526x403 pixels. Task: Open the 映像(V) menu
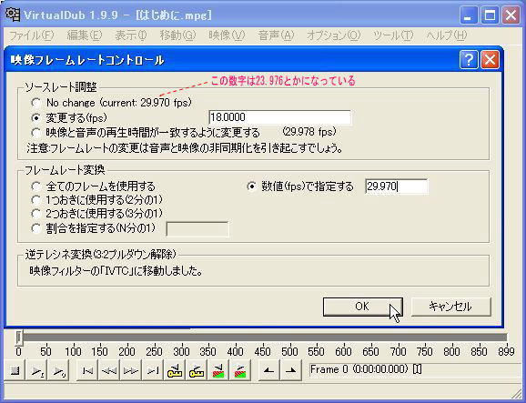(x=227, y=35)
